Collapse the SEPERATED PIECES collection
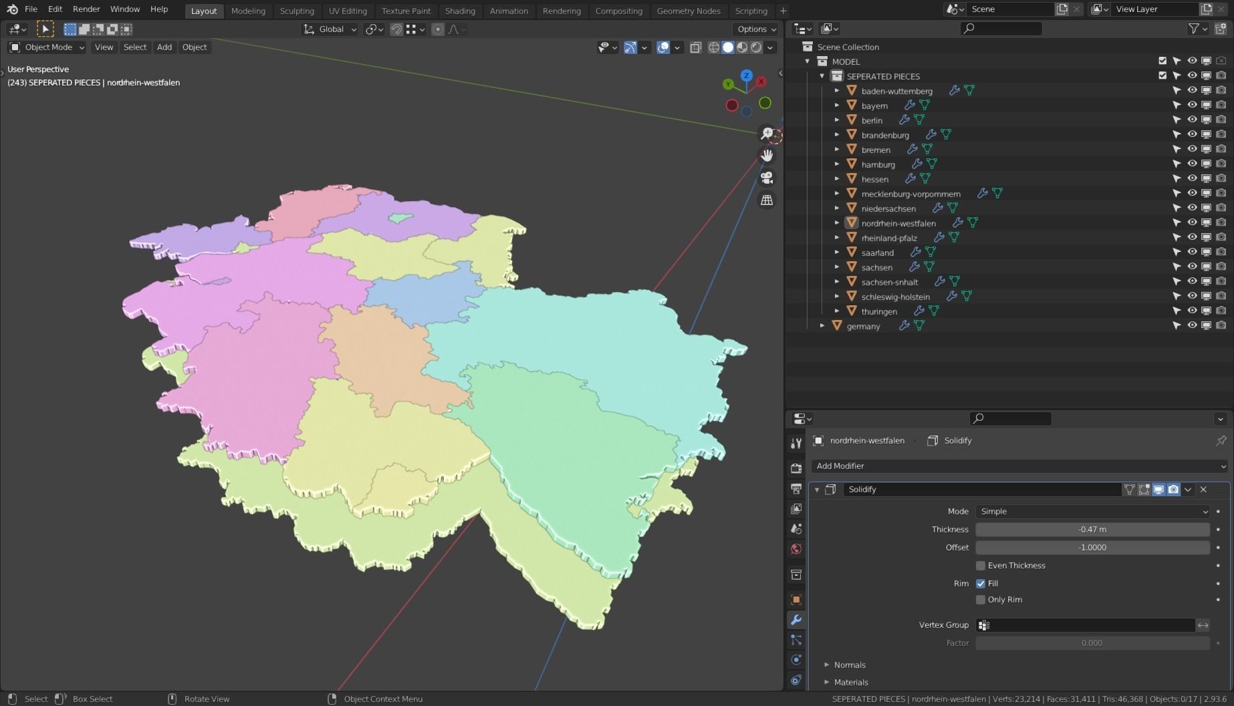The width and height of the screenshot is (1234, 706). click(x=822, y=76)
